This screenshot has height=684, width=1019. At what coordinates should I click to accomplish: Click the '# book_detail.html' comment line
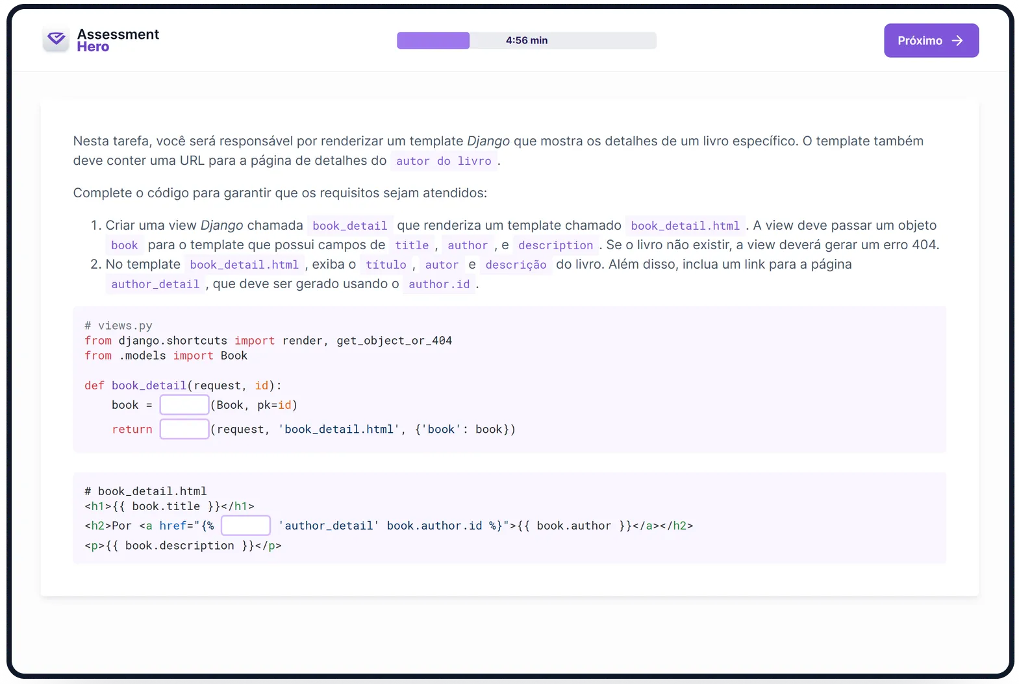point(145,491)
